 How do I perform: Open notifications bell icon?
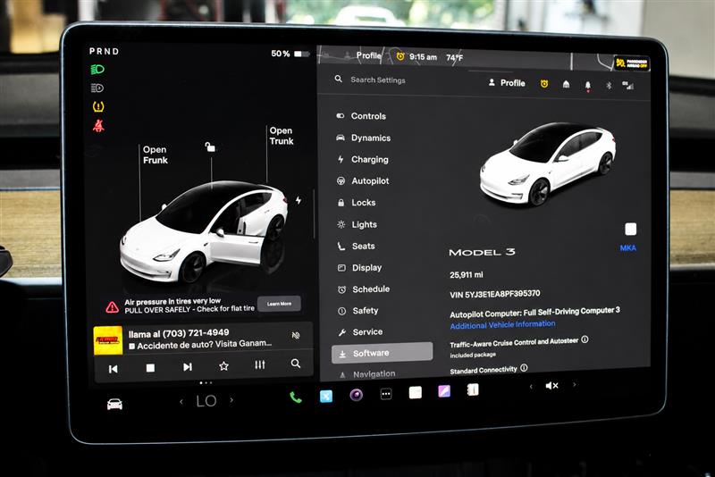click(588, 85)
